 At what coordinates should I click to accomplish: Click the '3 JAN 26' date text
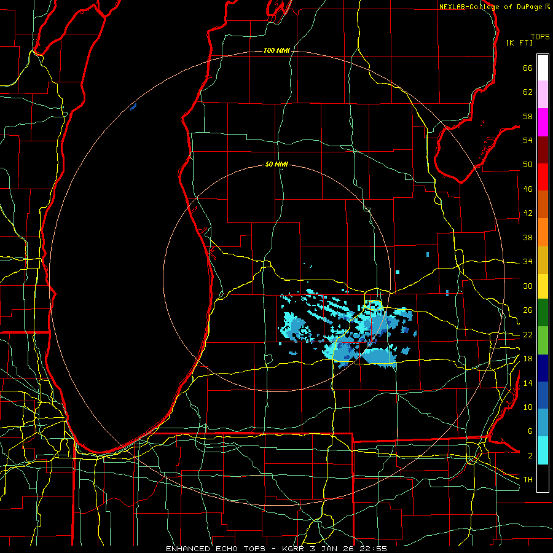(x=332, y=549)
